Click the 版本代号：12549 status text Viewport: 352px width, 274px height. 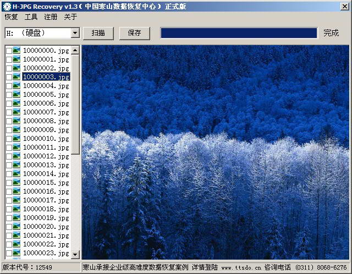point(27,267)
